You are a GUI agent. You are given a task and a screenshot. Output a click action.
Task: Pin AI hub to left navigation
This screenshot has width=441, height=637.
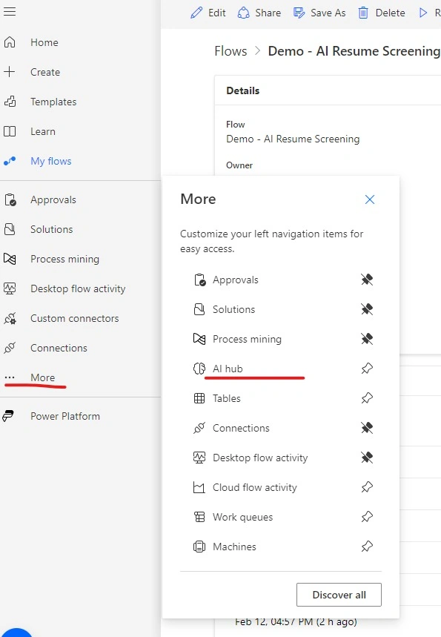pos(367,369)
